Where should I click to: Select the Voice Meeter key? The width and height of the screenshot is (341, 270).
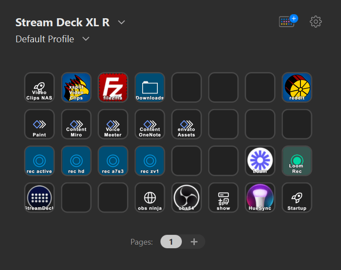[x=113, y=124]
